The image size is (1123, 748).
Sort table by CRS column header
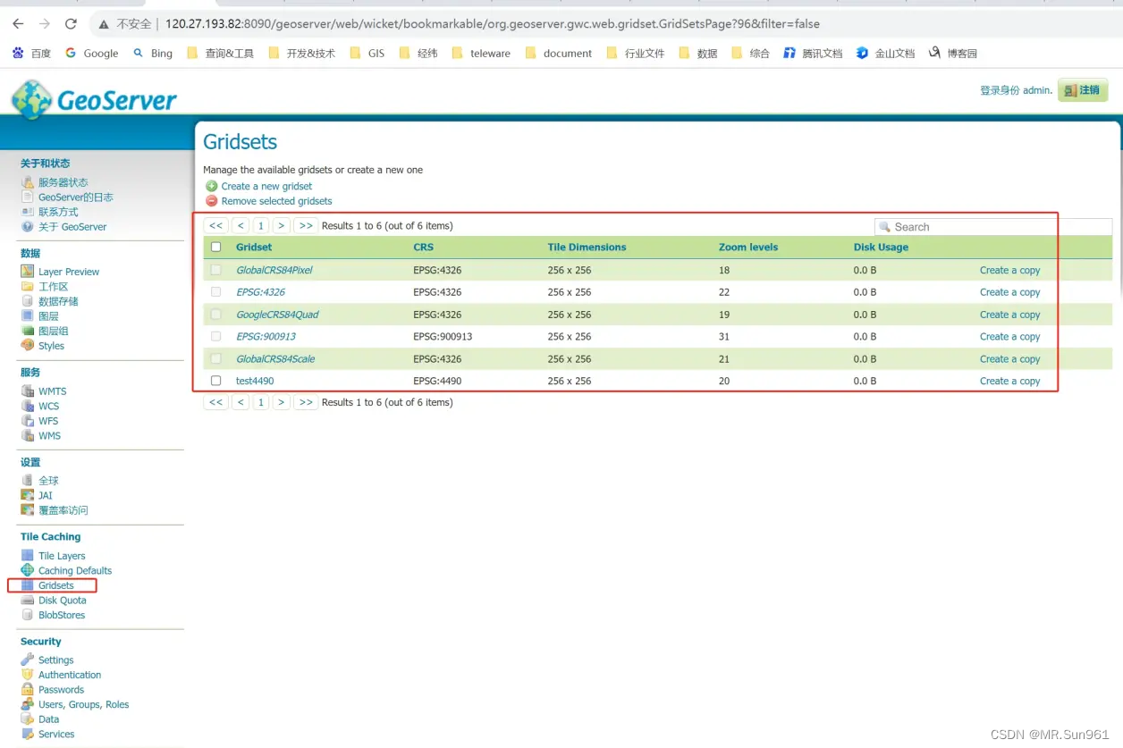[x=423, y=248]
